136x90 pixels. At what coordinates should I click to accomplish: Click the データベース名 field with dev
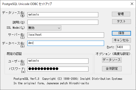(66, 43)
